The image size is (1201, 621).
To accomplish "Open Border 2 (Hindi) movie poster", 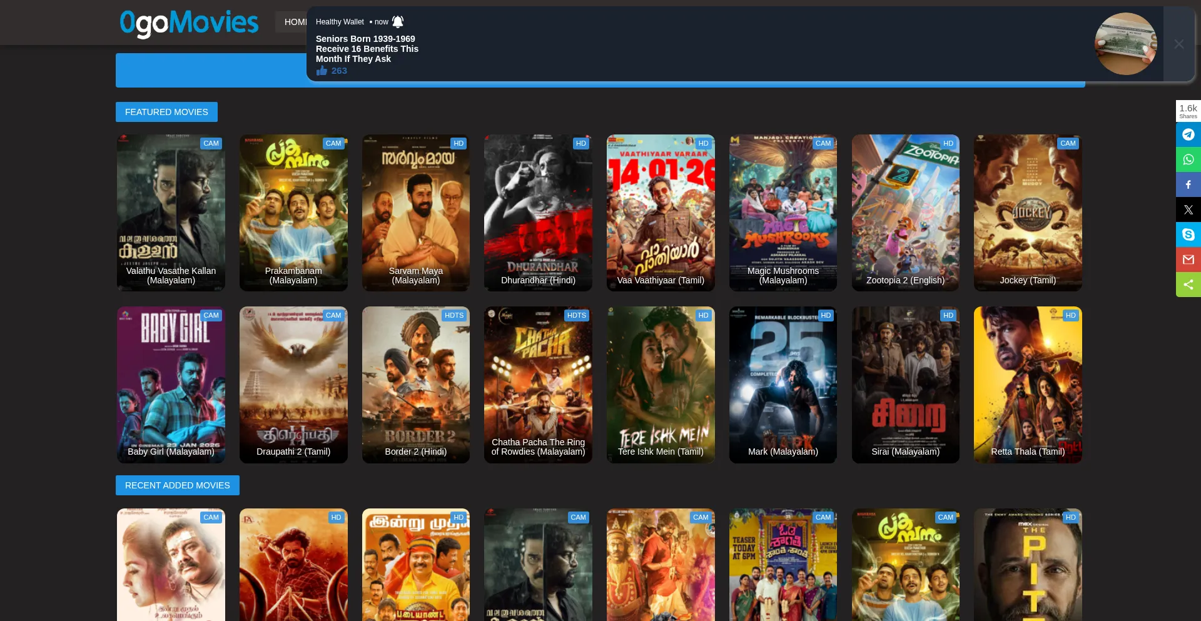I will point(416,385).
